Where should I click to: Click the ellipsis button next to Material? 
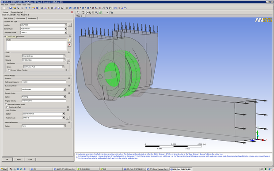(x=68, y=60)
